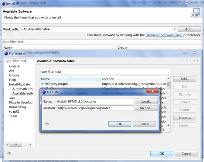Click the Remove button for sites

(185, 95)
